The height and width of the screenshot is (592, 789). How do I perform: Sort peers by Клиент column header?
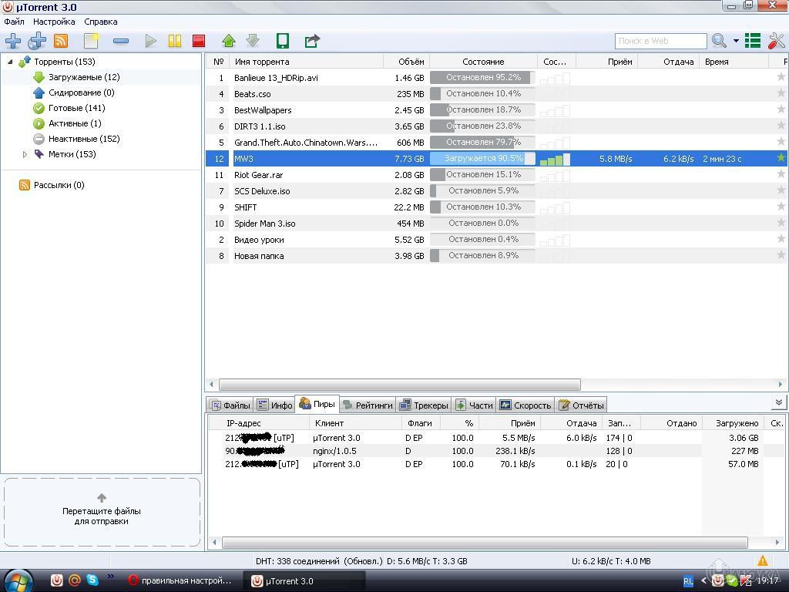click(355, 423)
